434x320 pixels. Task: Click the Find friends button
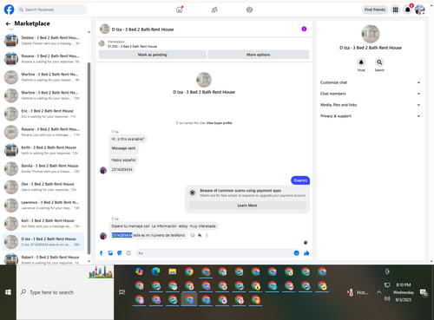pyautogui.click(x=375, y=10)
